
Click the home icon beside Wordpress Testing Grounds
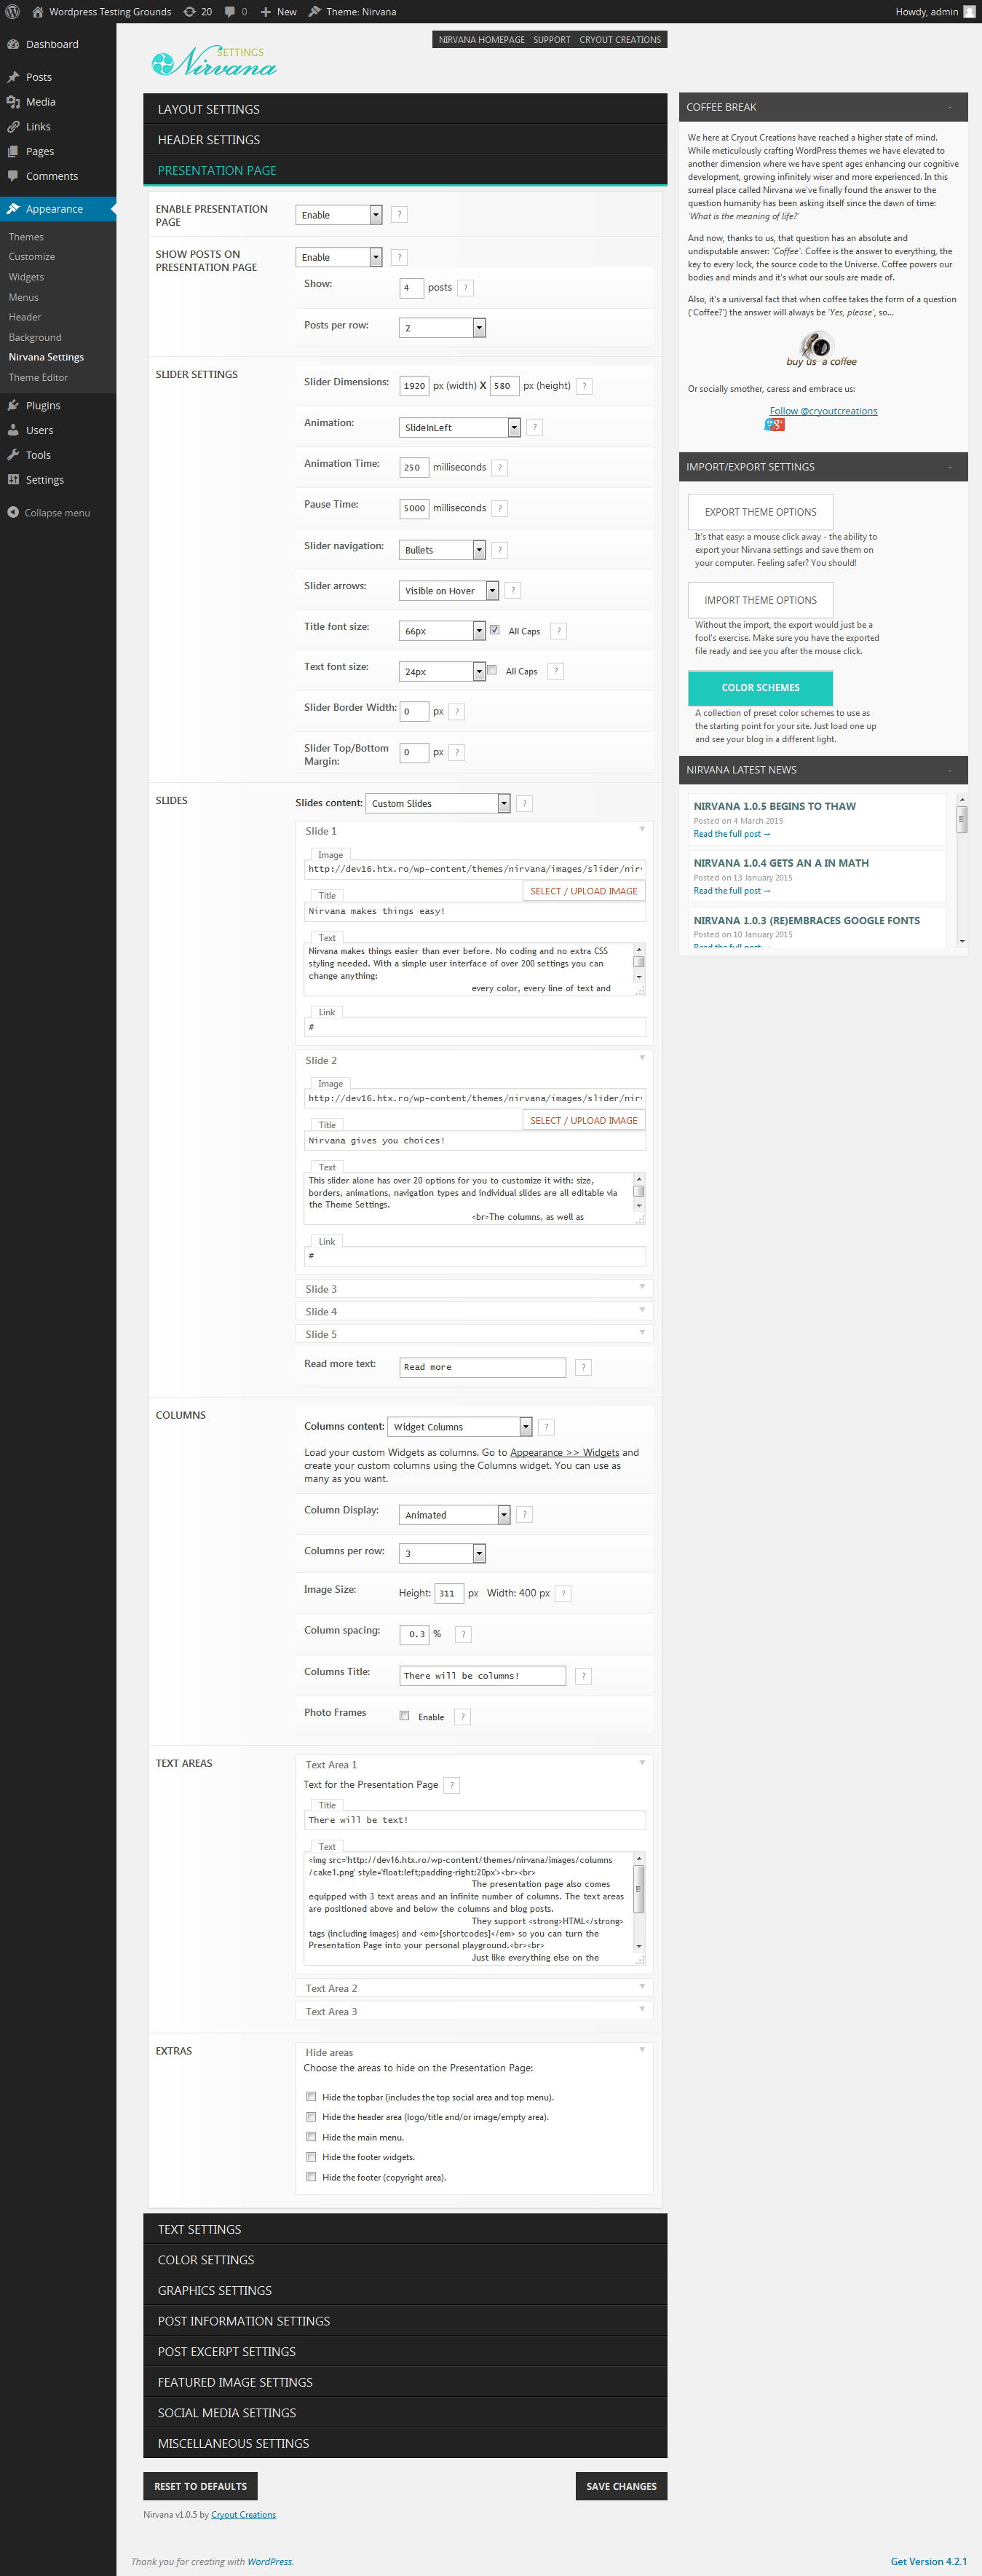(38, 12)
